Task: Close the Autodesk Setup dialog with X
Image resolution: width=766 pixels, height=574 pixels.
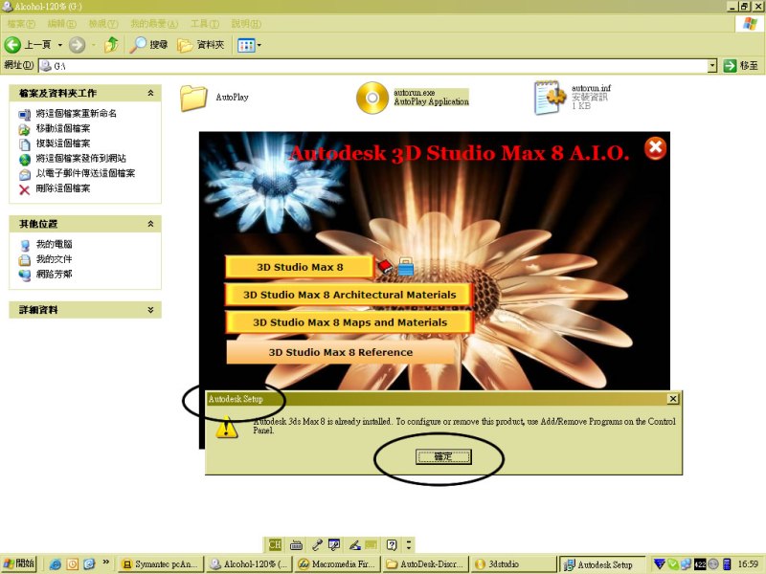Action: point(673,399)
